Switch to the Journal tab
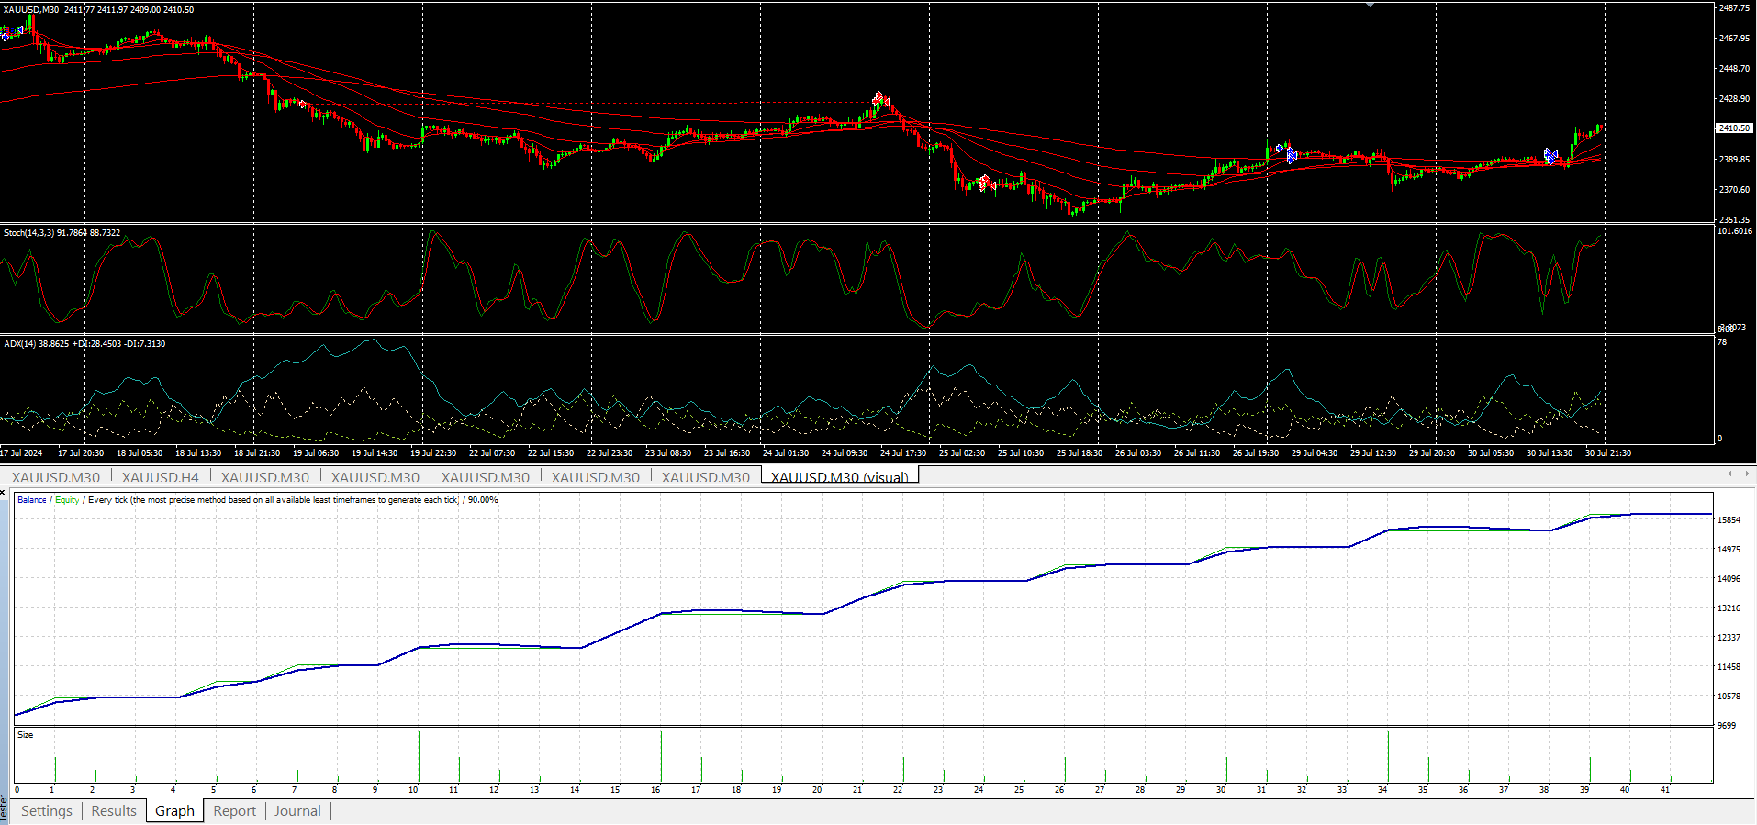The image size is (1757, 825). pyautogui.click(x=297, y=811)
